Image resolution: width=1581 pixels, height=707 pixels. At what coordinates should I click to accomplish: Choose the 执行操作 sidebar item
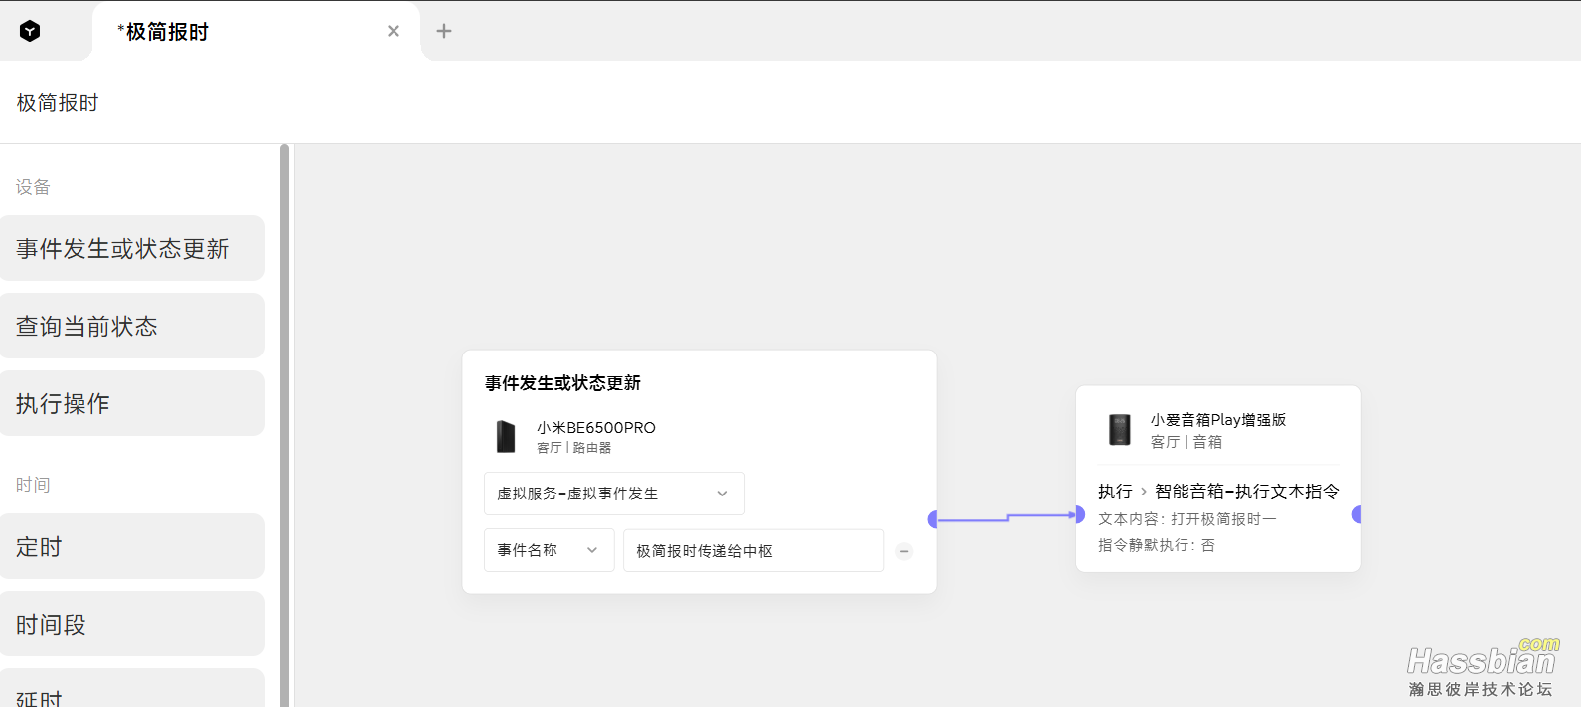(x=133, y=403)
